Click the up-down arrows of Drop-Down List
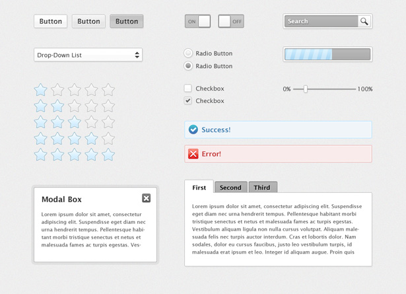Viewport: 406px width, 294px height. point(137,55)
